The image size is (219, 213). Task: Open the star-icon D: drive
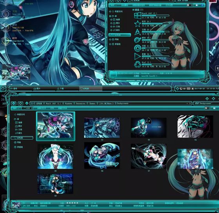pyautogui.click(x=152, y=24)
